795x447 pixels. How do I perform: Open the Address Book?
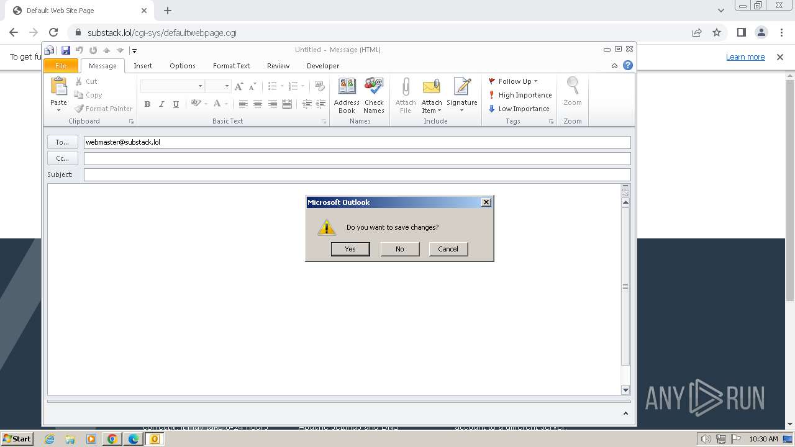(x=347, y=96)
